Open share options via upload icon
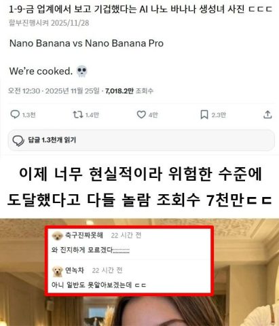Image resolution: width=279 pixels, height=326 pixels. click(267, 114)
